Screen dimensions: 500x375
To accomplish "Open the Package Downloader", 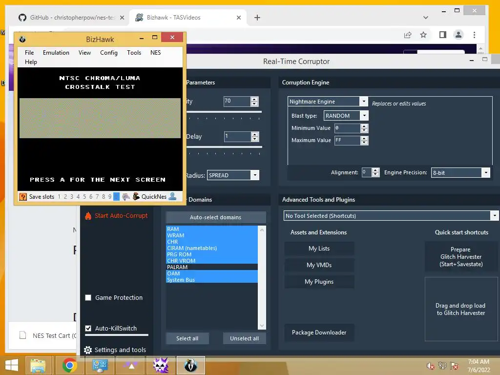I will 319,332.
